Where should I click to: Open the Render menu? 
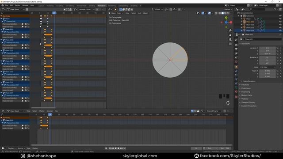[18, 5]
